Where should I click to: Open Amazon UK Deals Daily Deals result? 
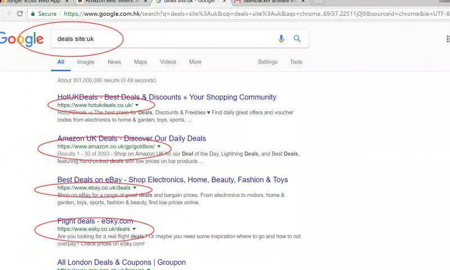(x=132, y=138)
